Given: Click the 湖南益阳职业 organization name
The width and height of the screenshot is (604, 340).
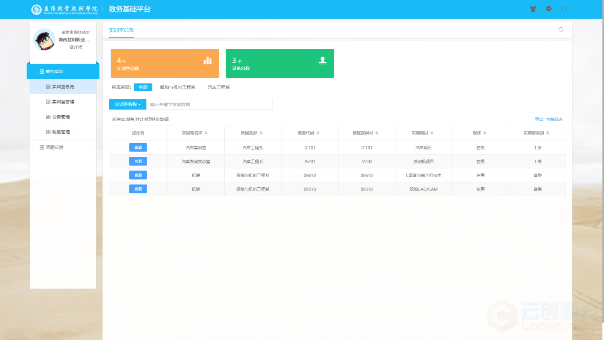Looking at the screenshot, I should [74, 40].
